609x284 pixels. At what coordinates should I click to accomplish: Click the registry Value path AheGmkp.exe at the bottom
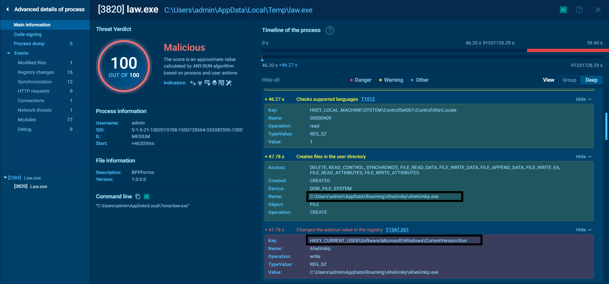coord(374,272)
